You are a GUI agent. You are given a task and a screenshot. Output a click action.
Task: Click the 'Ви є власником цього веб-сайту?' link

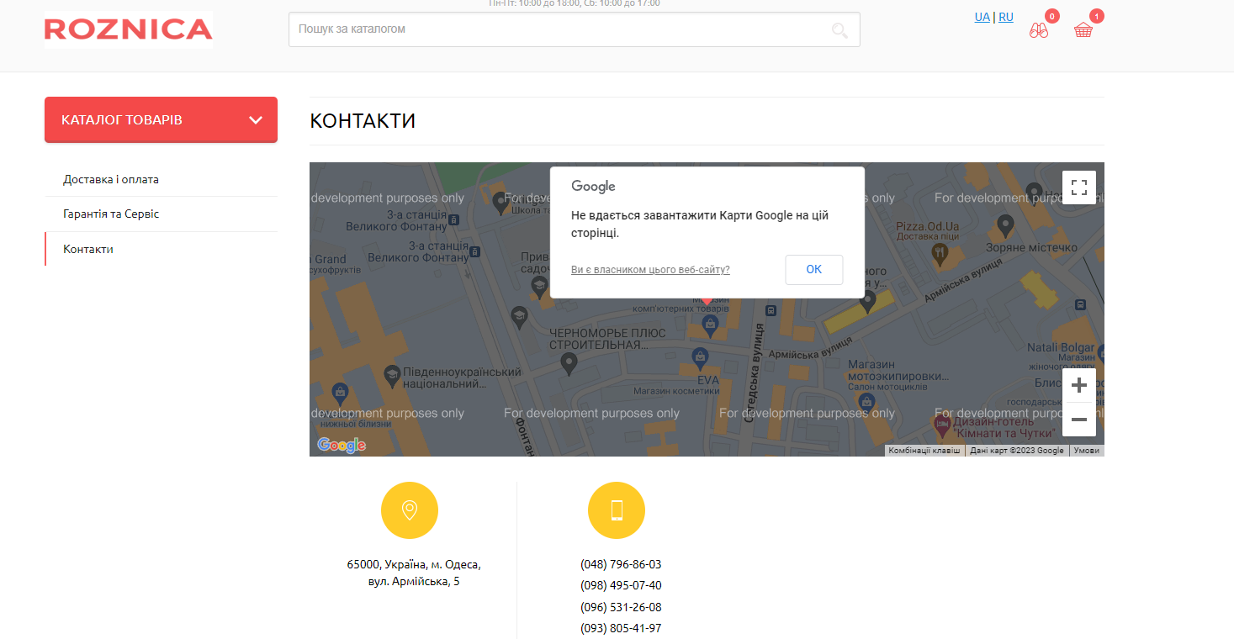650,270
